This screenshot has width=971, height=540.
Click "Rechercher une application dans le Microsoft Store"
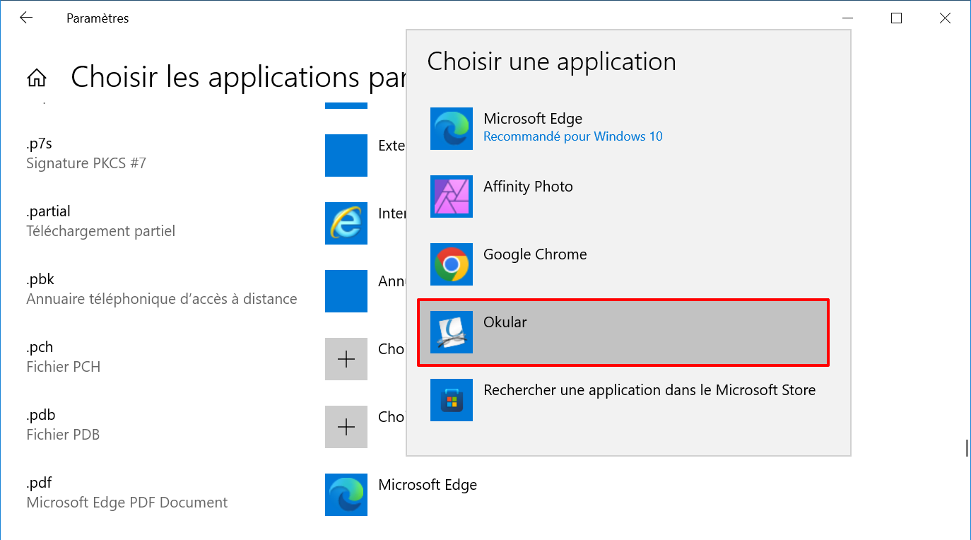pyautogui.click(x=649, y=390)
